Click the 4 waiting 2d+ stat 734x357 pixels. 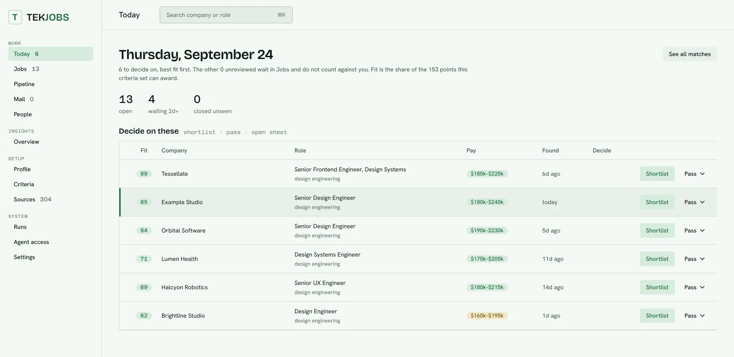coord(163,104)
